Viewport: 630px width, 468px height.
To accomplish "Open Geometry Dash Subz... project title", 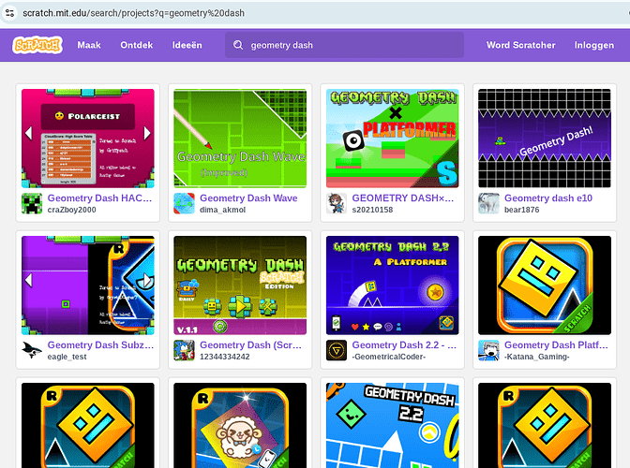I will point(100,344).
